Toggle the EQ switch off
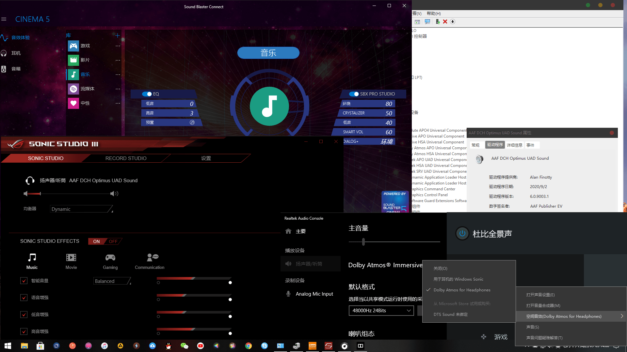The image size is (627, 352). coord(147,94)
